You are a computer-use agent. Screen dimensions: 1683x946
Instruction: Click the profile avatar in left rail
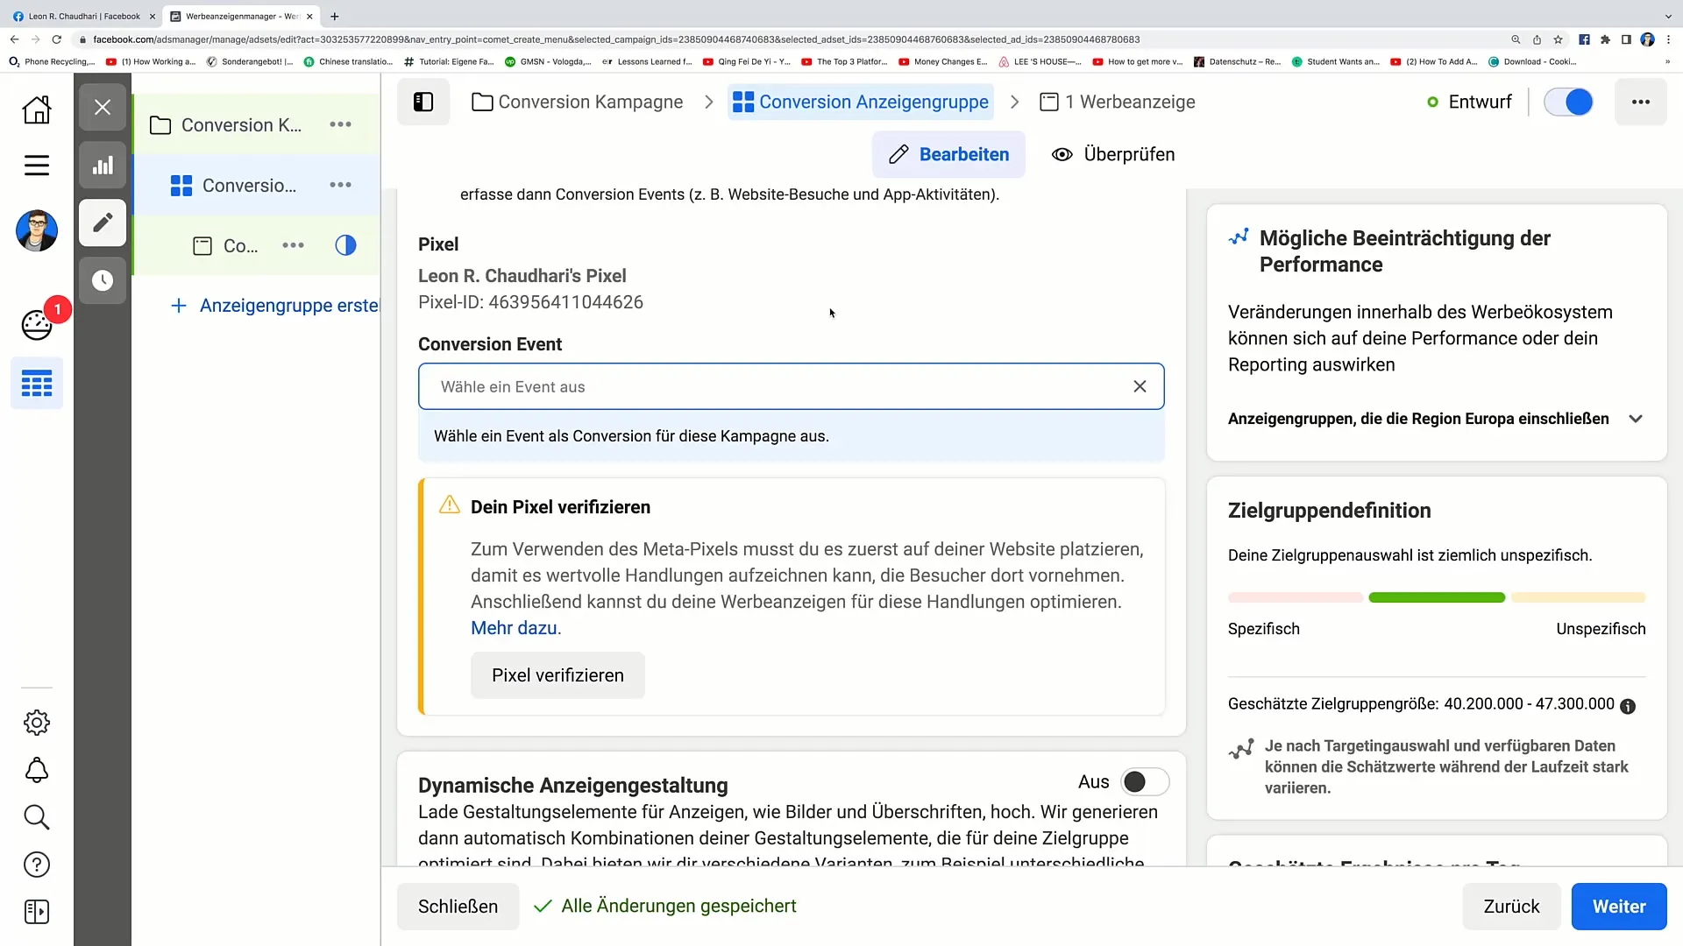[36, 230]
